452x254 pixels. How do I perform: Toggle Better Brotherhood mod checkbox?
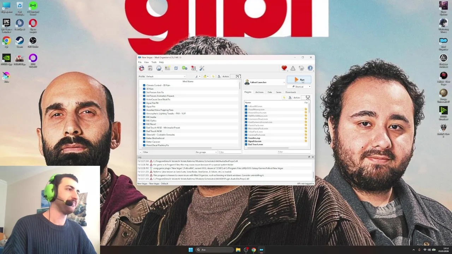click(144, 138)
